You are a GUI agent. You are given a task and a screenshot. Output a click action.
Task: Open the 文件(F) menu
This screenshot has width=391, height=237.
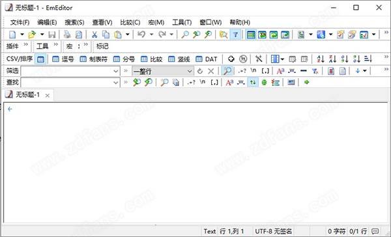coord(20,22)
